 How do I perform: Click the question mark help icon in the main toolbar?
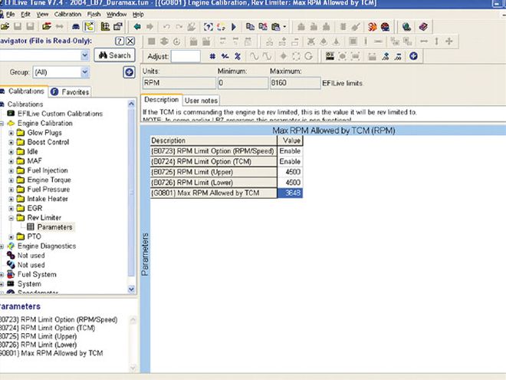(208, 27)
